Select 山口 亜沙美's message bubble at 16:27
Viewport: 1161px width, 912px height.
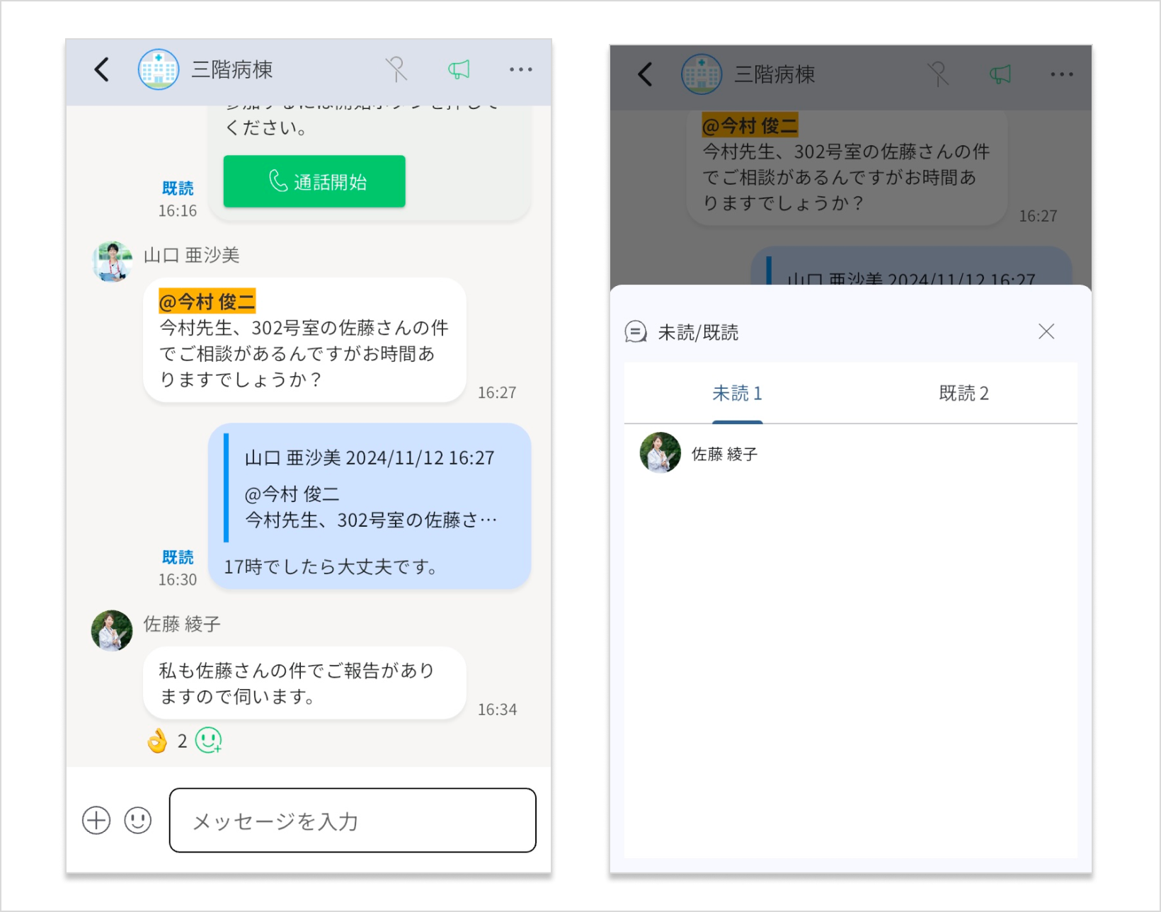pyautogui.click(x=304, y=341)
